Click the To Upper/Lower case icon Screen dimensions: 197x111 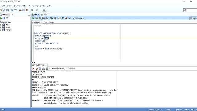(63, 18)
